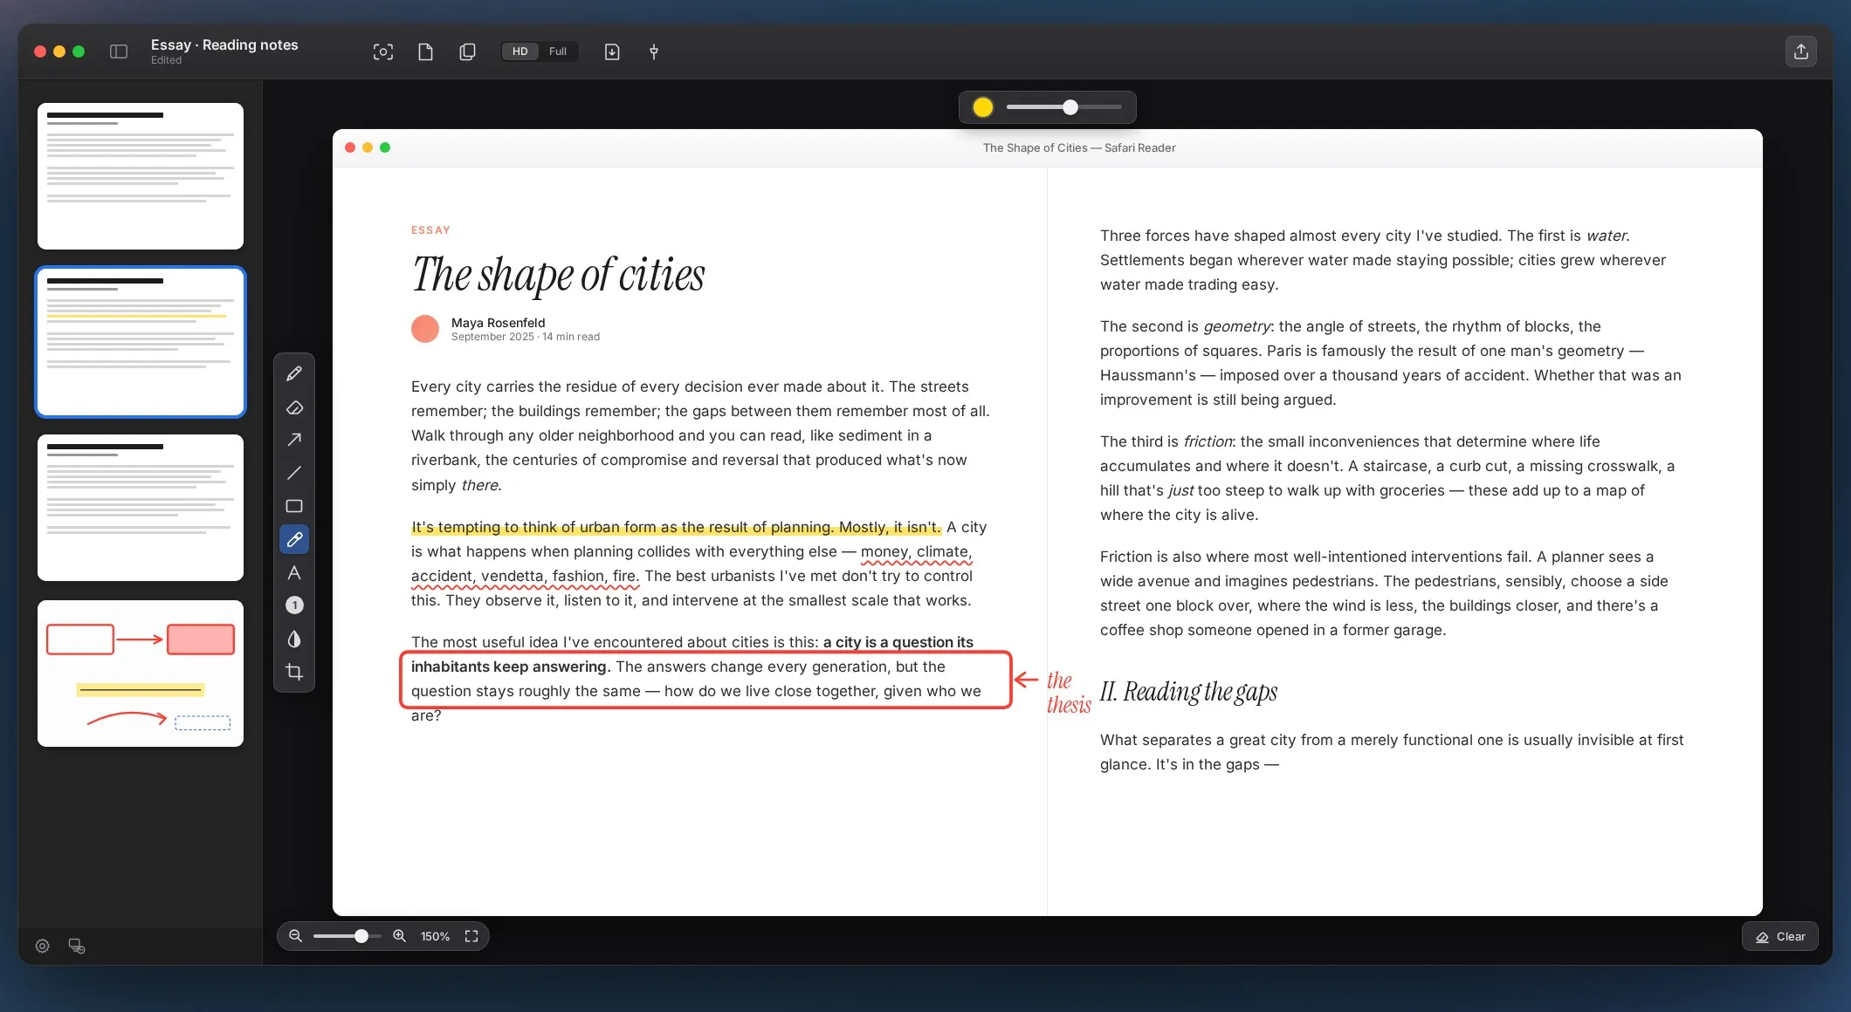
Task: Toggle the sidebar panel
Action: pyautogui.click(x=119, y=51)
